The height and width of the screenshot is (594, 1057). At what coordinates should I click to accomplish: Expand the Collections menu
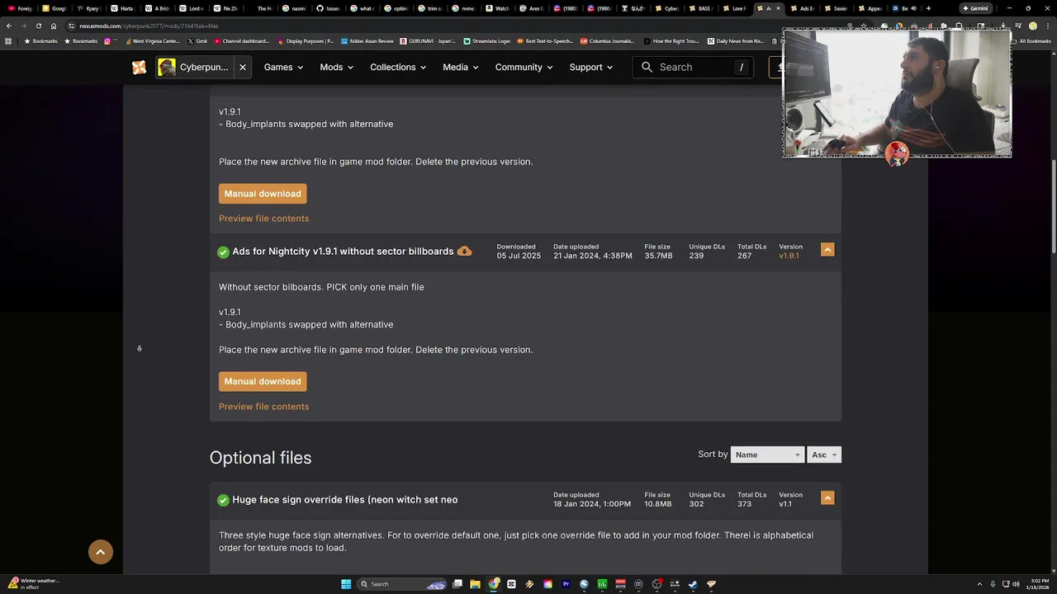[398, 68]
